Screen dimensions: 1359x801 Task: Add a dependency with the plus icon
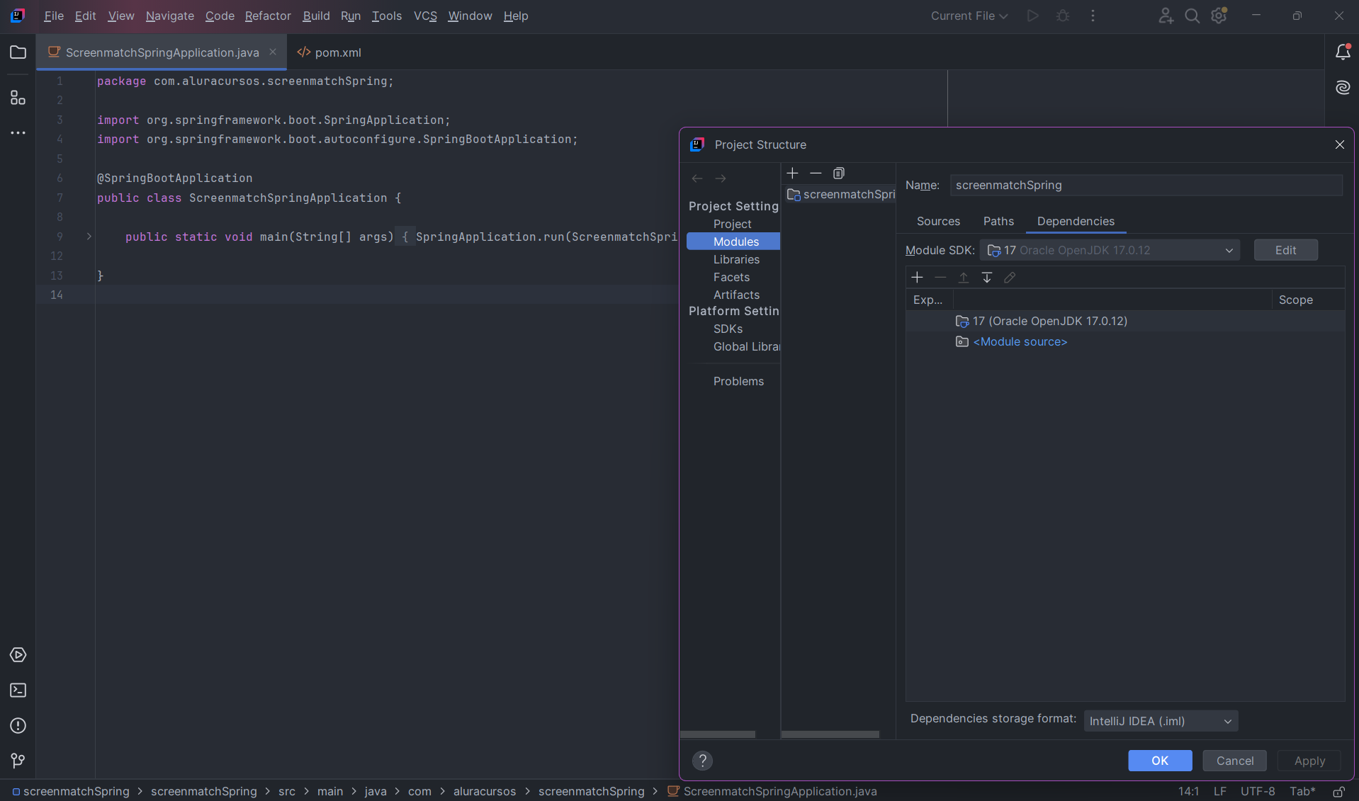point(917,278)
